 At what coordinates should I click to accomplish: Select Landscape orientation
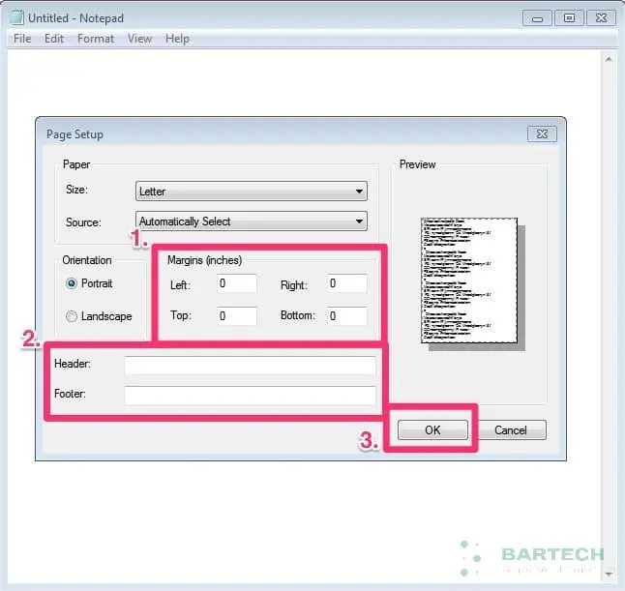(x=72, y=316)
